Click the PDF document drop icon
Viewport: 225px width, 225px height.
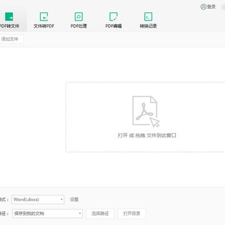point(146,111)
